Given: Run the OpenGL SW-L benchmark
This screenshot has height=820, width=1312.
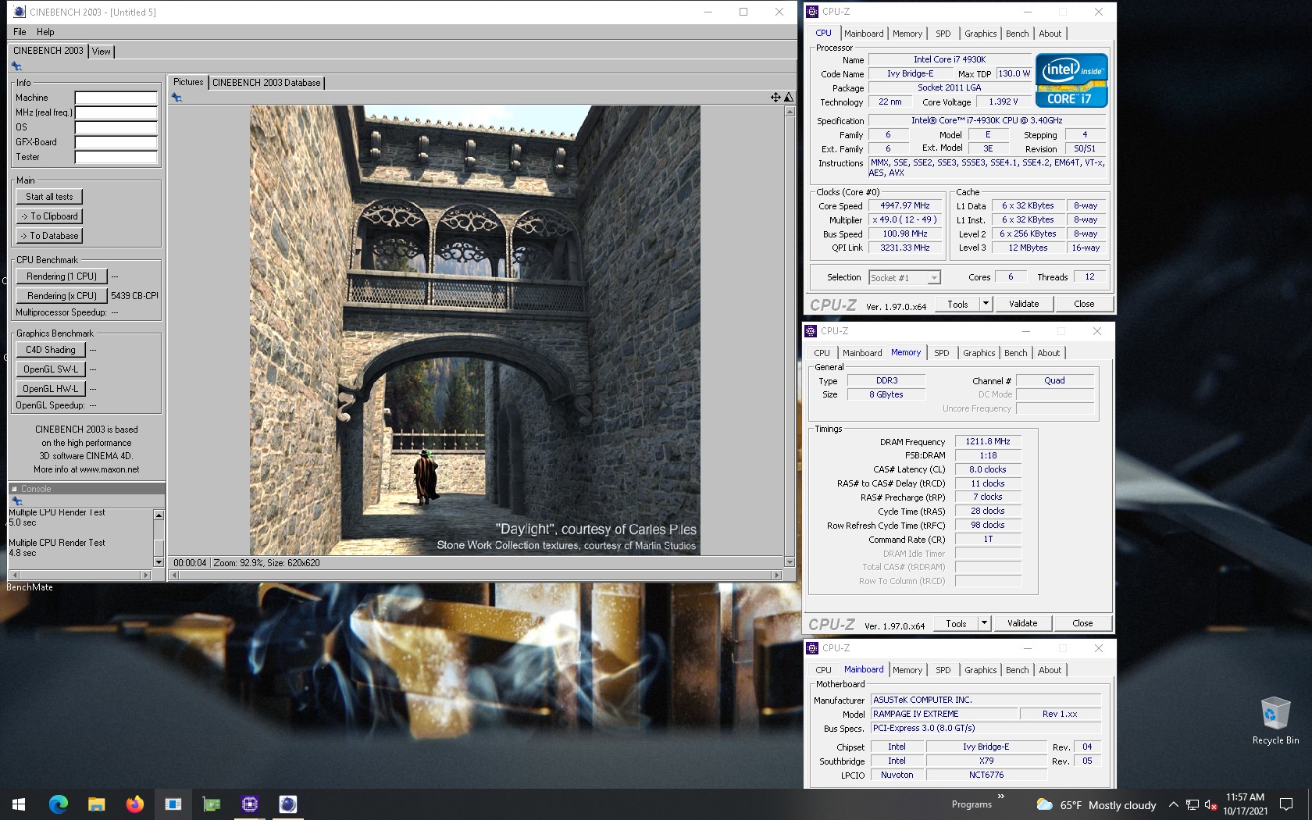Looking at the screenshot, I should coord(50,369).
